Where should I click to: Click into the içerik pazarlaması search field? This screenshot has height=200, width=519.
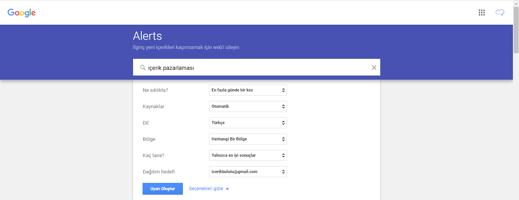tap(257, 68)
